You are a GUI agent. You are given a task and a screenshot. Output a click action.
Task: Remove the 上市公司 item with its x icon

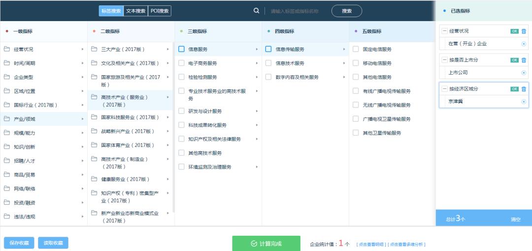[x=524, y=72]
